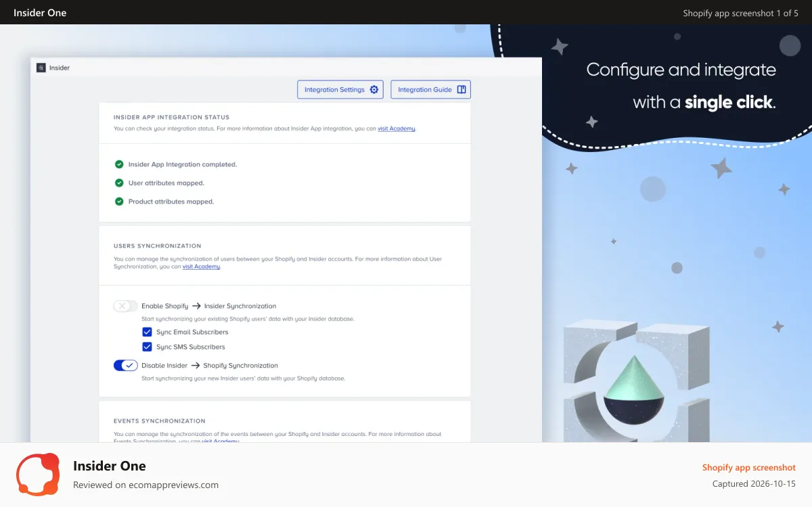Image resolution: width=812 pixels, height=507 pixels.
Task: Click the book icon in Integration Guide
Action: (461, 89)
